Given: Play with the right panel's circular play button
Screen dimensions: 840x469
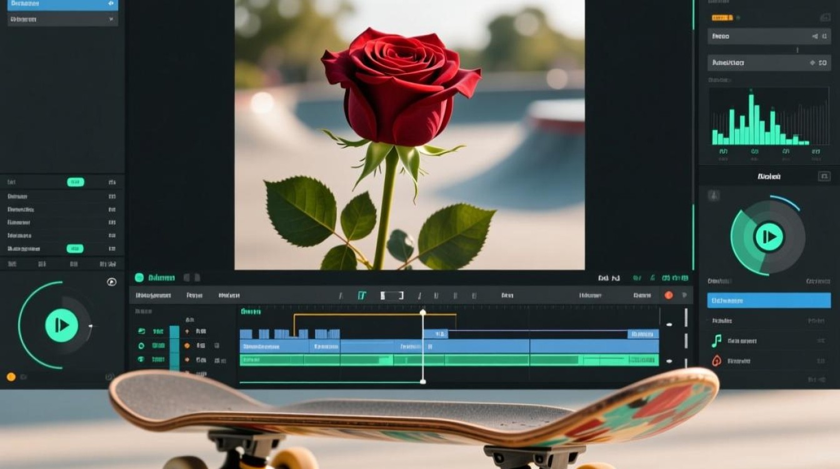Looking at the screenshot, I should (769, 237).
